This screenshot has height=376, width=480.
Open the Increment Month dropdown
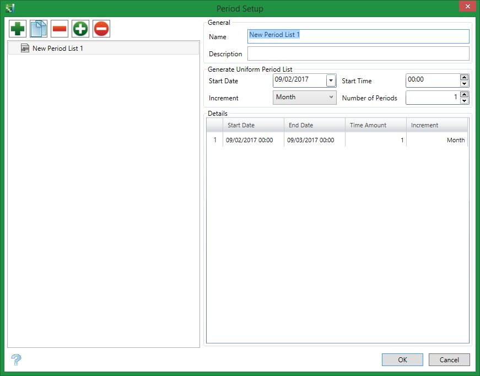[305, 98]
